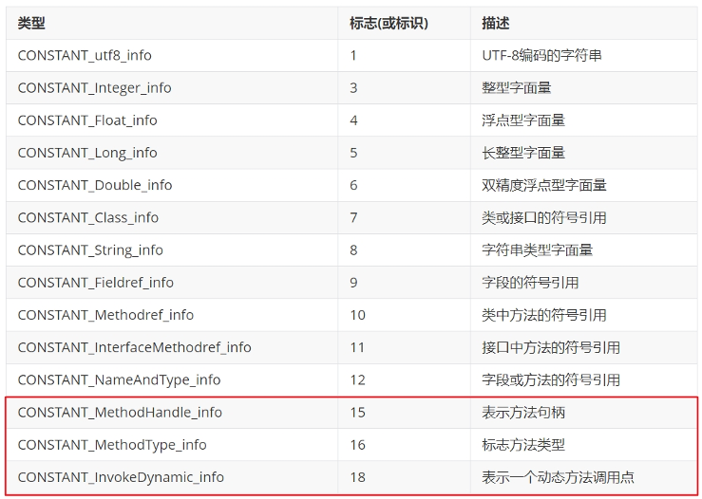Select the text CONSTANT_Methodref_info
This screenshot has height=499, width=702.
(x=105, y=315)
